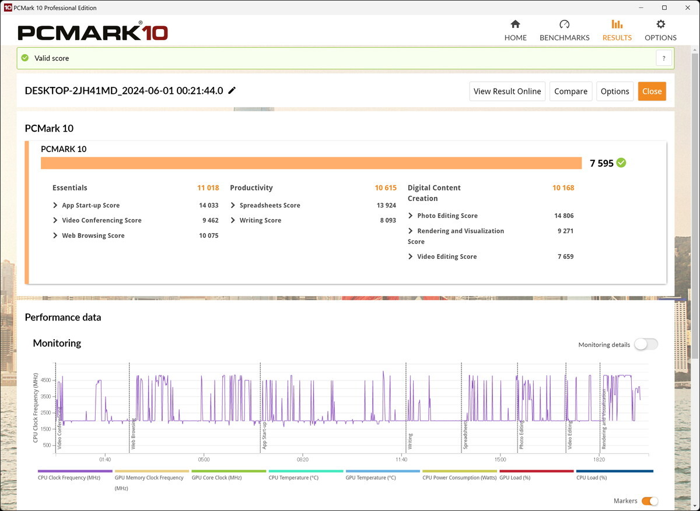Click the Results bar chart icon
Viewport: 700px width, 511px height.
[x=617, y=24]
